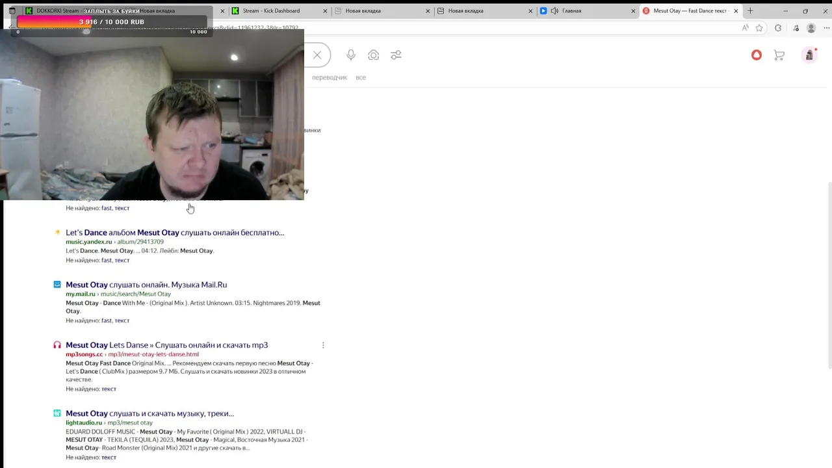Open the browser extensions icon
Image resolution: width=832 pixels, height=468 pixels.
coord(778,28)
